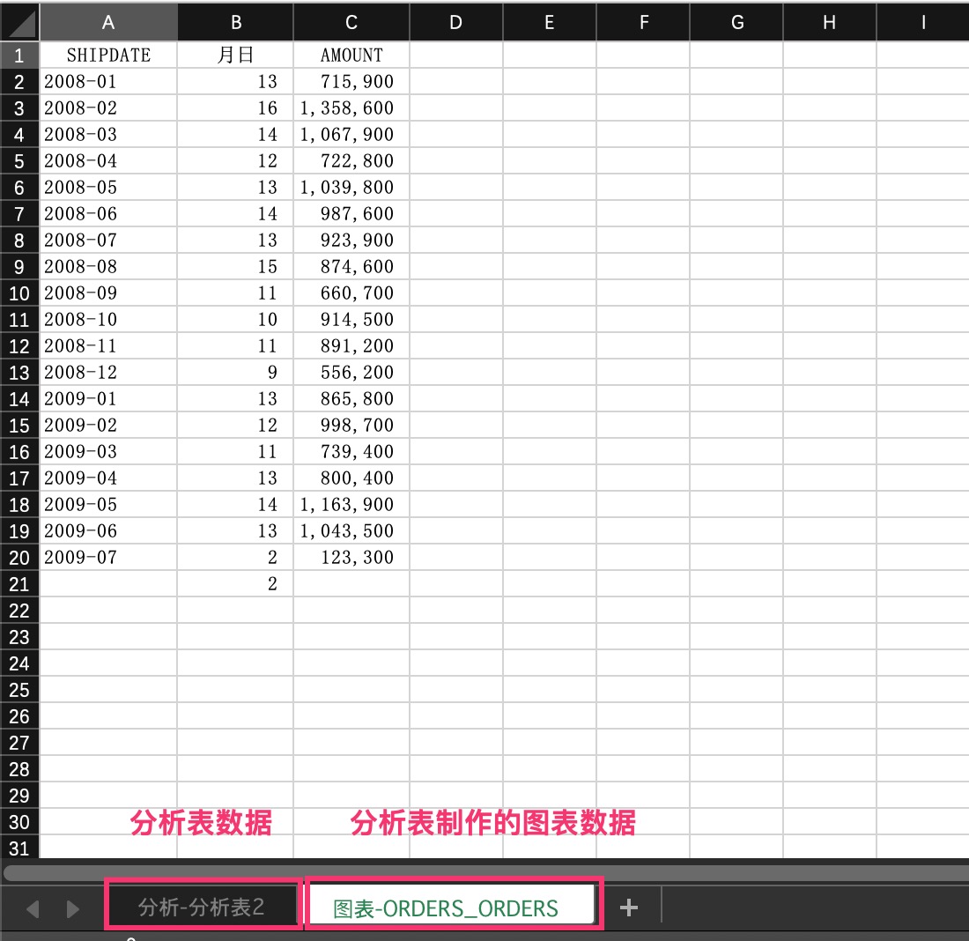
Task: Select column A header
Action: coord(108,22)
